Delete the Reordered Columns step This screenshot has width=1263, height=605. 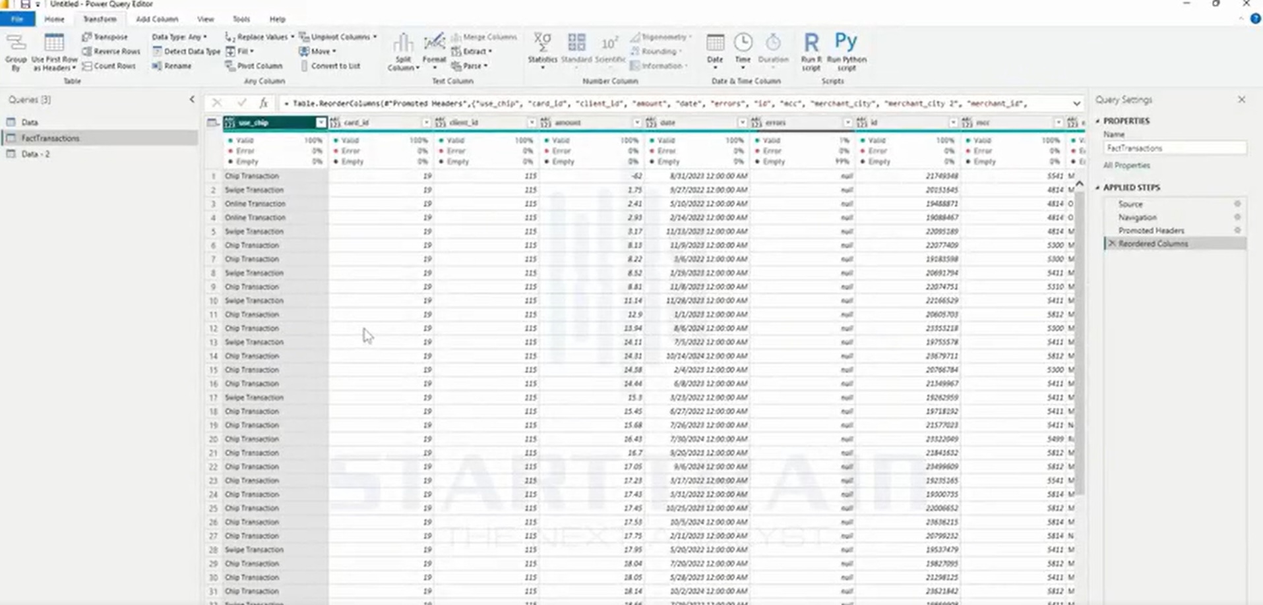tap(1112, 244)
